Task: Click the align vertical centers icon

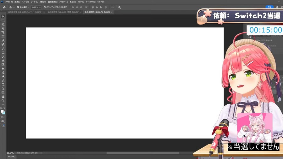Action: [97, 8]
